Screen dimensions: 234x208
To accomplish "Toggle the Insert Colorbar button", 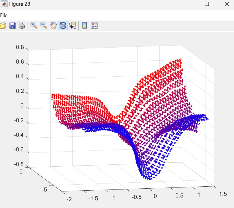I will point(85,26).
